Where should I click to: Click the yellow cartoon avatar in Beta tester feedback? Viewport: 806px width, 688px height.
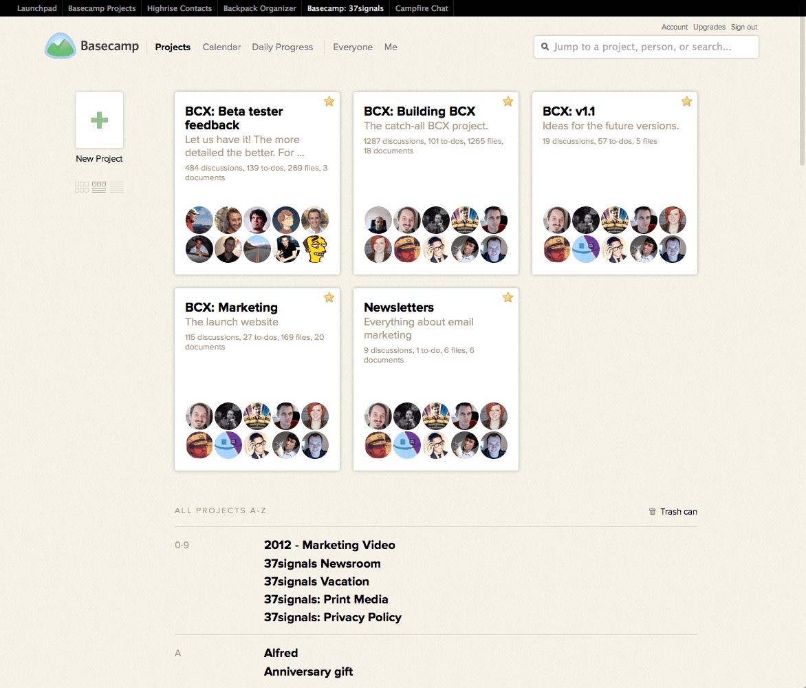[315, 249]
